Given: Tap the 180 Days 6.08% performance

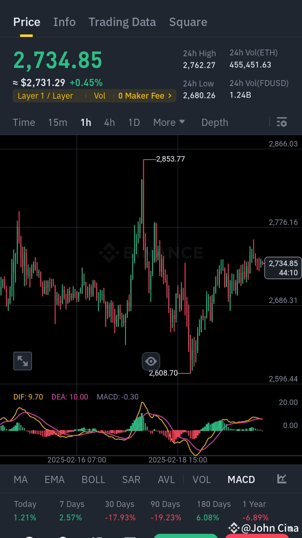Looking at the screenshot, I should (213, 511).
